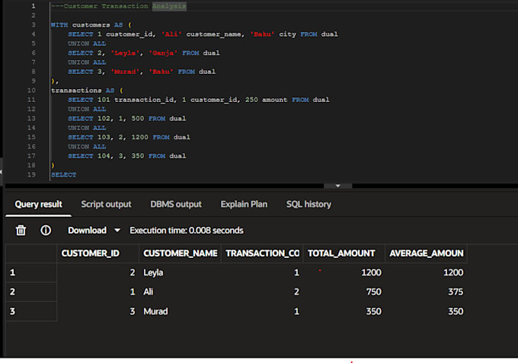518x363 pixels.
Task: Place cursor on 'transactions AS (' line
Action: pyautogui.click(x=87, y=90)
